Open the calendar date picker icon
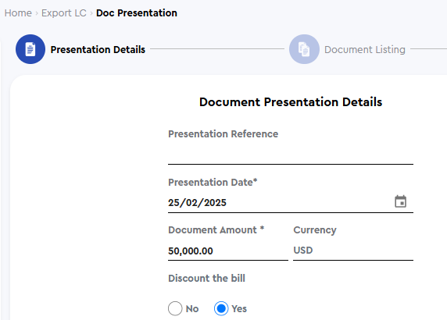 pos(400,201)
